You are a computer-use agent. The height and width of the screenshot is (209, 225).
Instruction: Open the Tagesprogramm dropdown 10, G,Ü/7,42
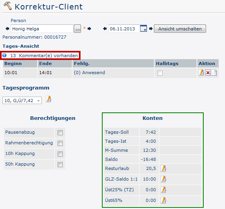22,100
